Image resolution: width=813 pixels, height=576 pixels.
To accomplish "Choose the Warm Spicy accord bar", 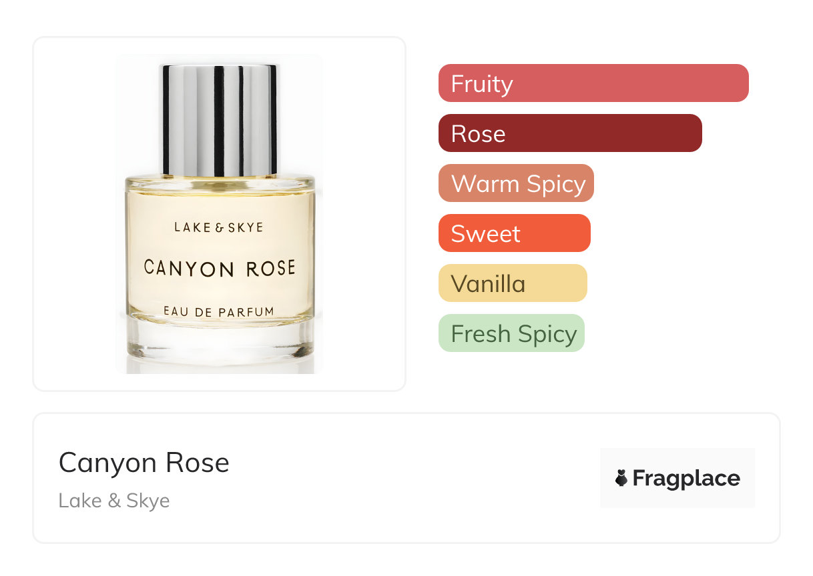I will (516, 183).
